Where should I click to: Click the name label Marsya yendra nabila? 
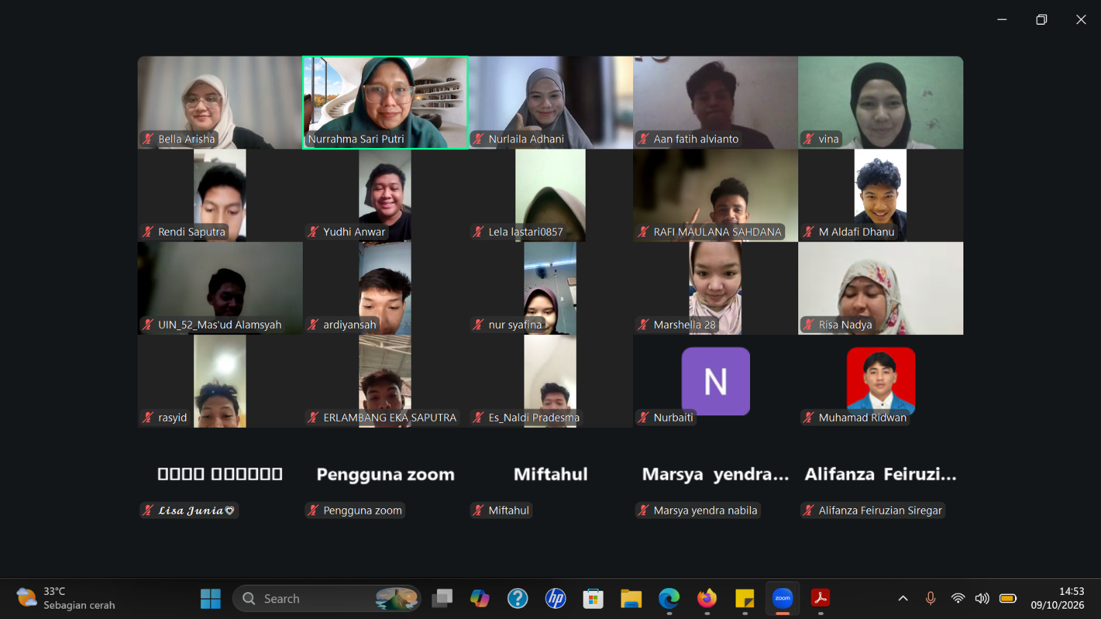705,510
